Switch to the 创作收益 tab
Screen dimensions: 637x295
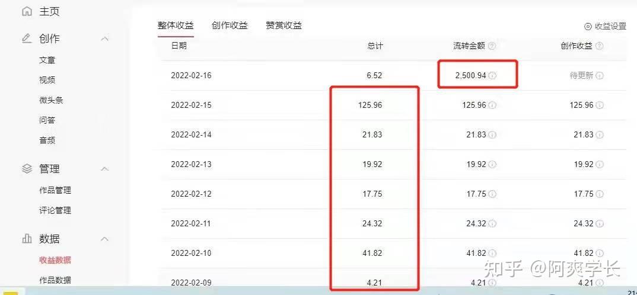pyautogui.click(x=230, y=25)
